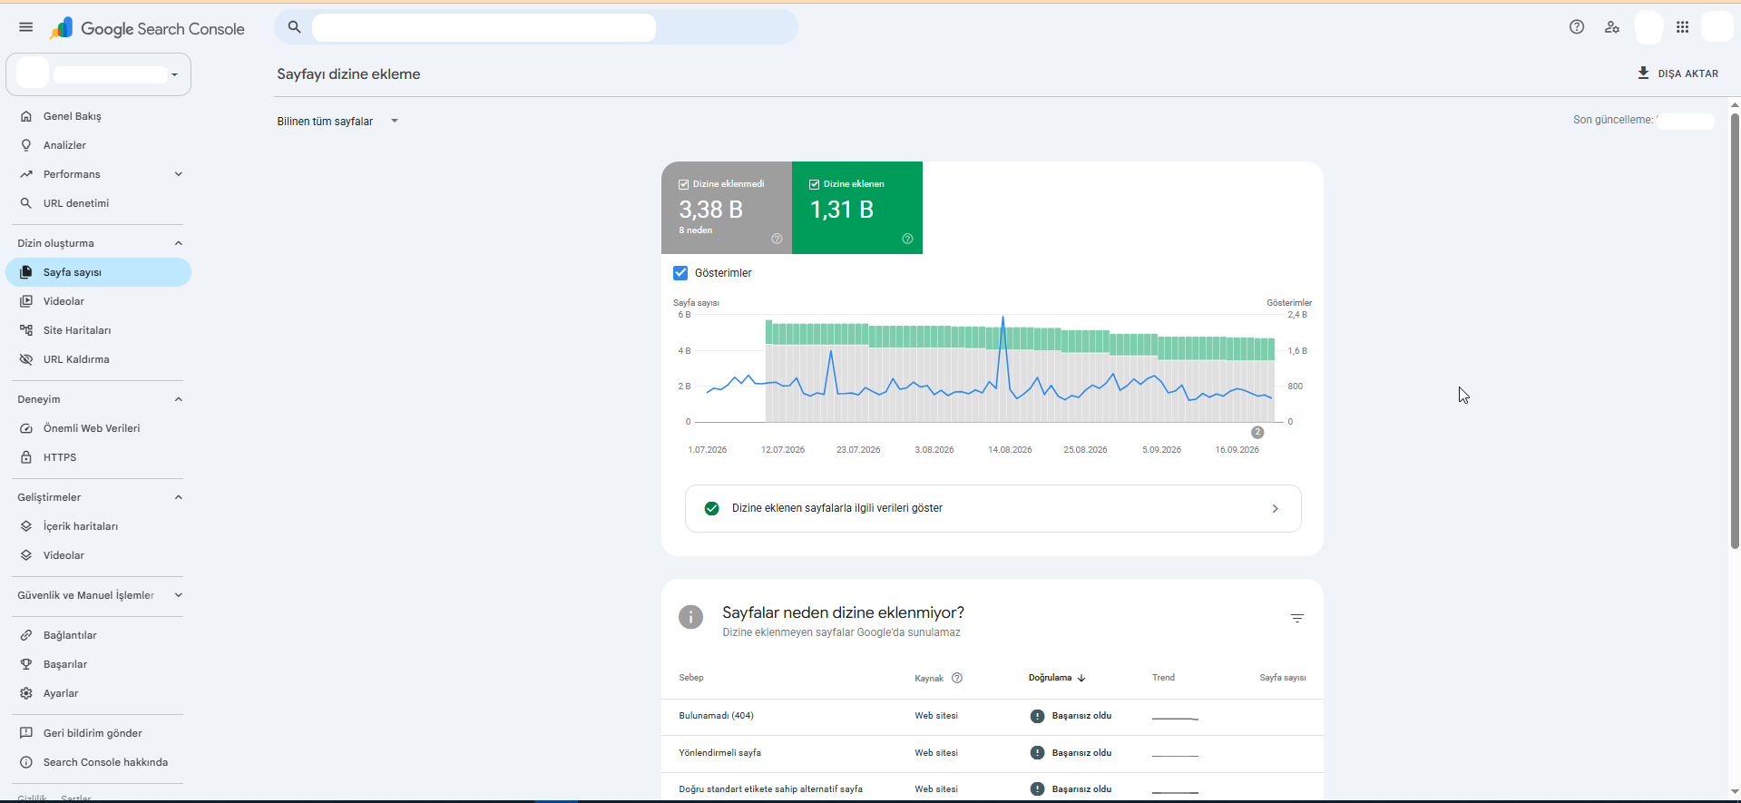Open the Yönlendirmeli sayfa row

[993, 753]
